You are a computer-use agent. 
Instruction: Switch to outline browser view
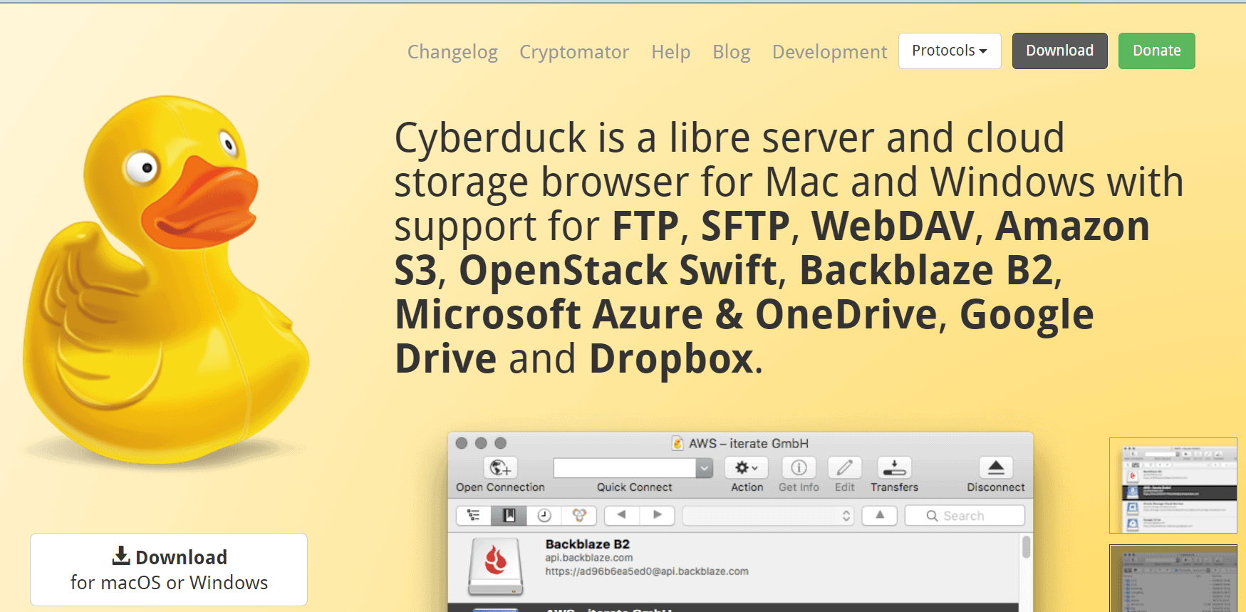coord(474,515)
